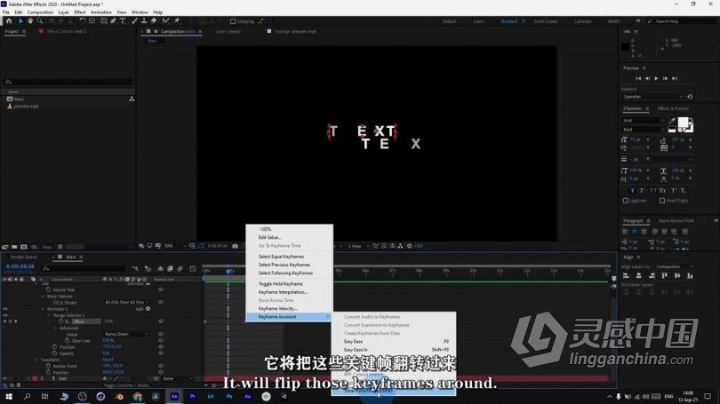Toggle the Opacity property stopwatch
The image size is (720, 404).
tap(54, 353)
